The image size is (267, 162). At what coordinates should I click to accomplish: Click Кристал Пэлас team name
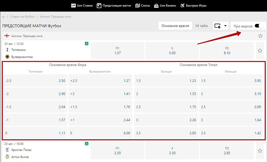pyautogui.click(x=21, y=150)
